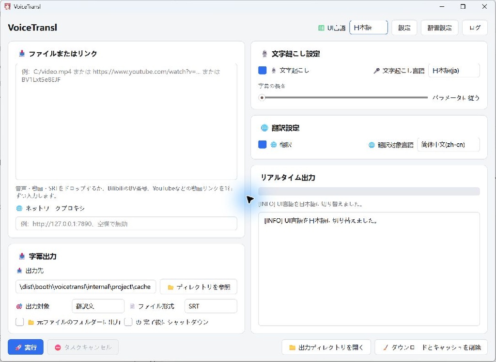The width and height of the screenshot is (496, 362).
Task: Click the UI language icon in header
Action: click(x=321, y=28)
